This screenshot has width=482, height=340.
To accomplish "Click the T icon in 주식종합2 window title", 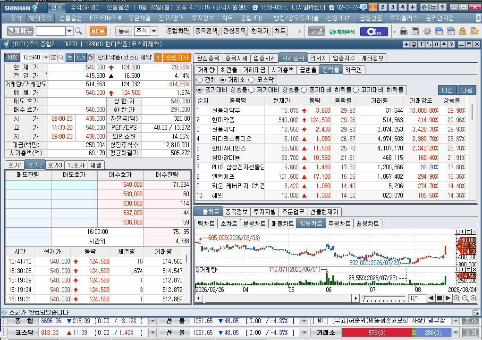I will 421,44.
